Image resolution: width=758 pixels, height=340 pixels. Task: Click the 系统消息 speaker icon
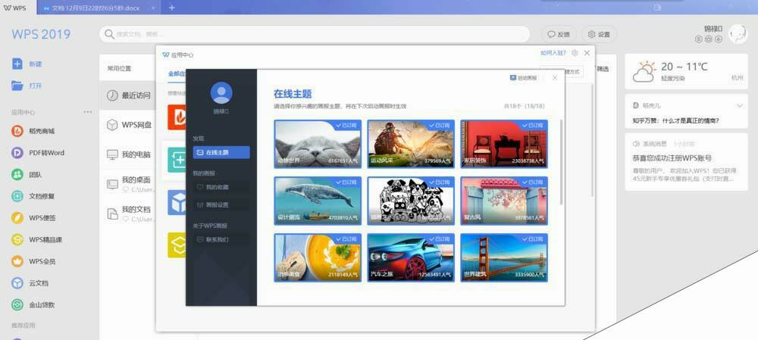point(636,144)
